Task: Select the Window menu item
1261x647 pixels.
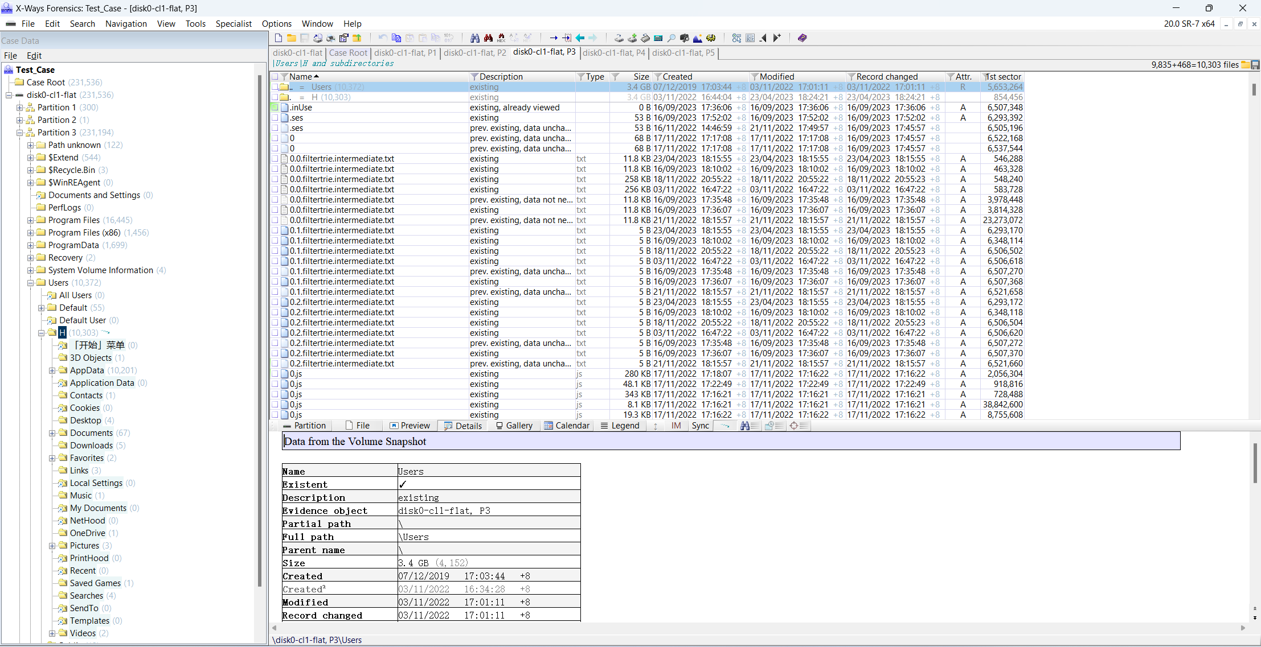Action: (317, 23)
